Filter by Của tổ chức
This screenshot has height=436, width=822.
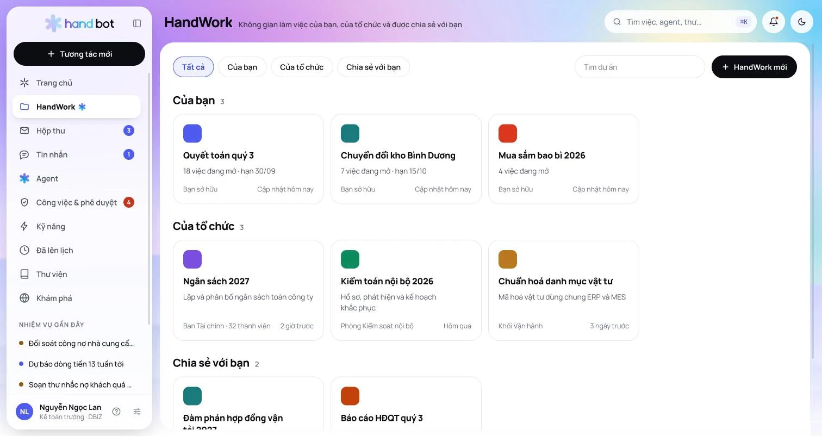(302, 67)
